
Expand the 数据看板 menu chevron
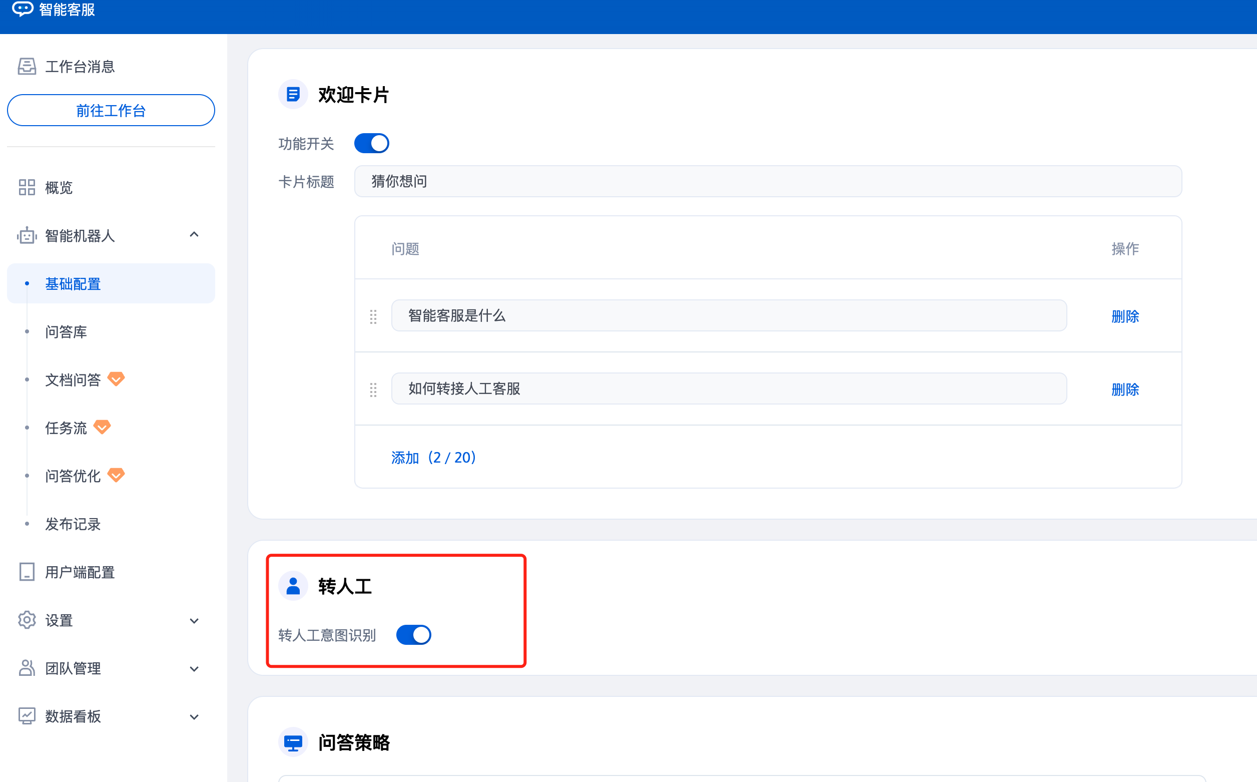click(194, 717)
